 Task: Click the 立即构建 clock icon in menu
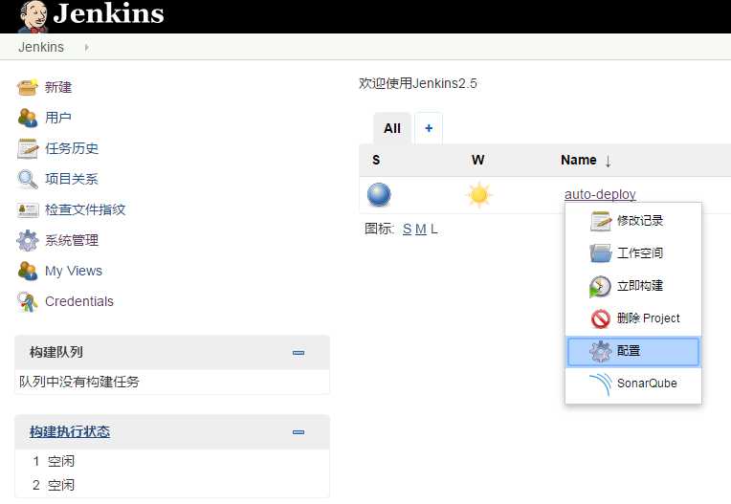[x=601, y=287]
